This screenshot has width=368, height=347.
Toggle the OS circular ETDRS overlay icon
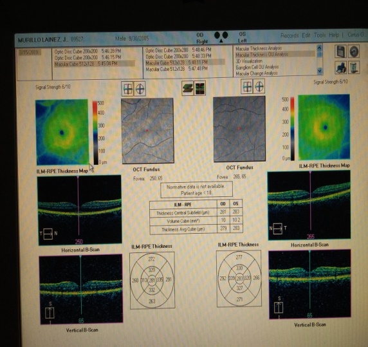(x=259, y=87)
